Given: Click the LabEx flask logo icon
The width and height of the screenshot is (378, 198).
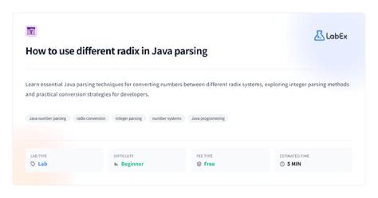Looking at the screenshot, I should coord(319,36).
